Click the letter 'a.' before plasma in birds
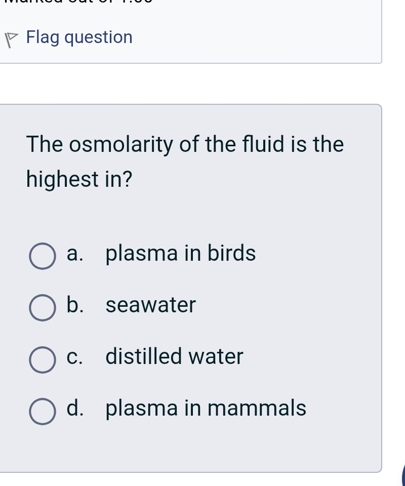The image size is (405, 486). [76, 254]
